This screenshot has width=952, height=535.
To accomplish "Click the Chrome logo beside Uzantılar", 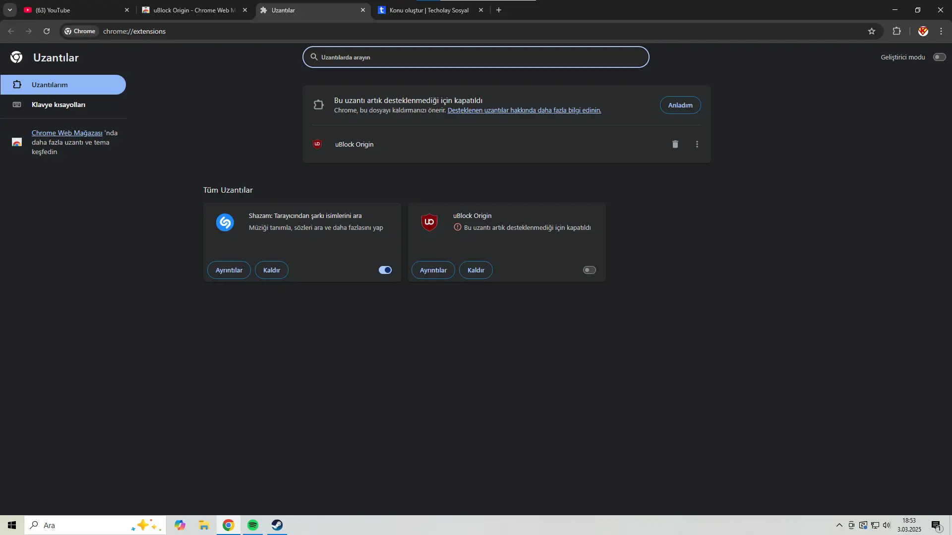I will [x=16, y=57].
